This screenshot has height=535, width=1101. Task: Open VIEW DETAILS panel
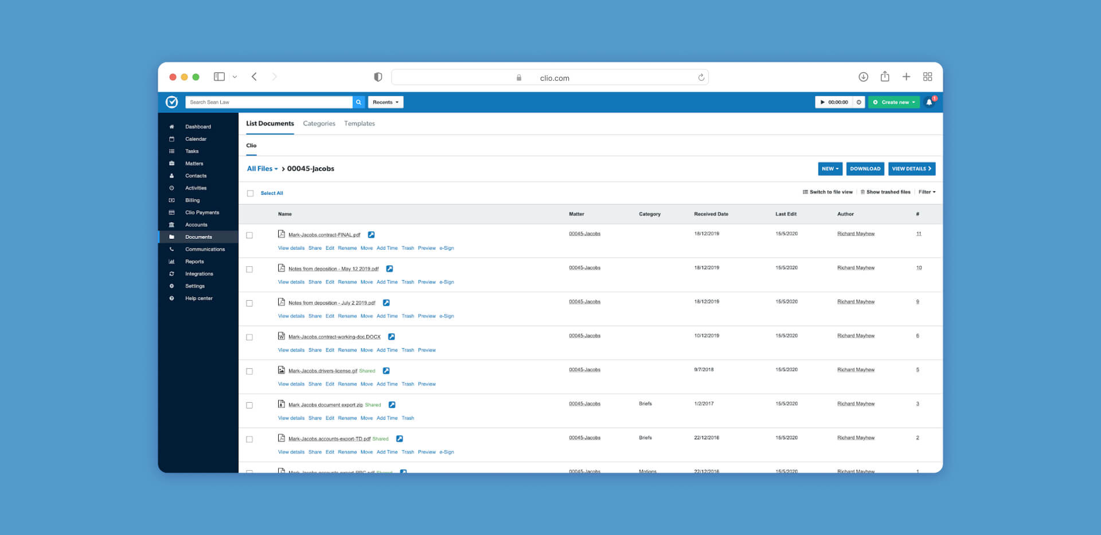tap(912, 168)
